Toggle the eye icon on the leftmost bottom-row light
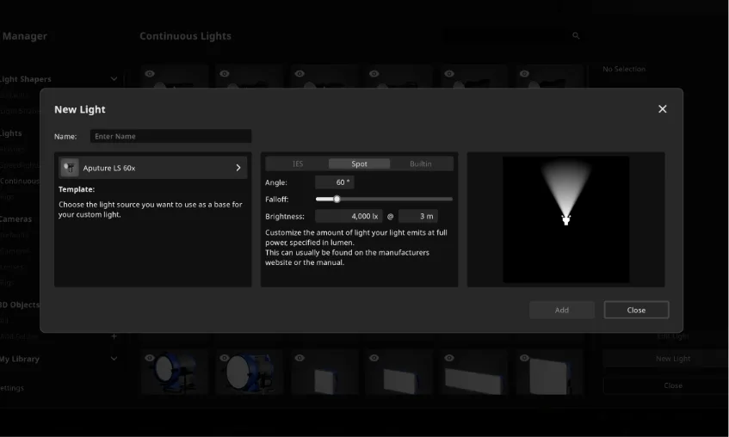This screenshot has width=729, height=437. pyautogui.click(x=150, y=358)
